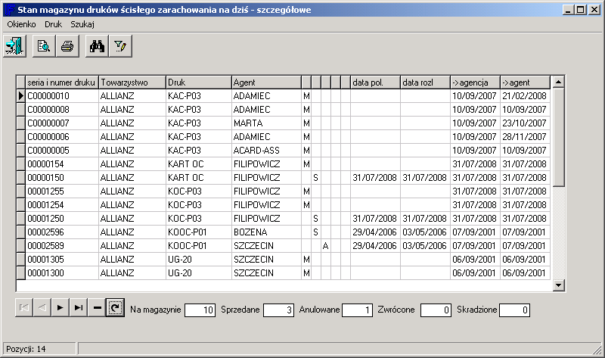605x358 pixels.
Task: Click agent MARTA cell
Action: [x=267, y=123]
